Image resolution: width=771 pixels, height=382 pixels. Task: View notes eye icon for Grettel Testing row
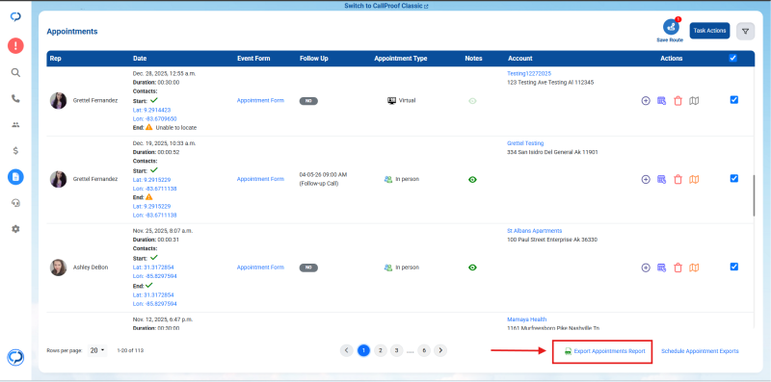tap(472, 180)
